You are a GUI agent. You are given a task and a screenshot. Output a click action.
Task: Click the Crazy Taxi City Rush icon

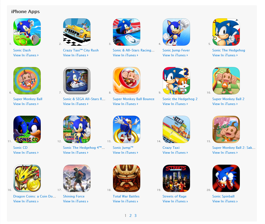tap(77, 32)
